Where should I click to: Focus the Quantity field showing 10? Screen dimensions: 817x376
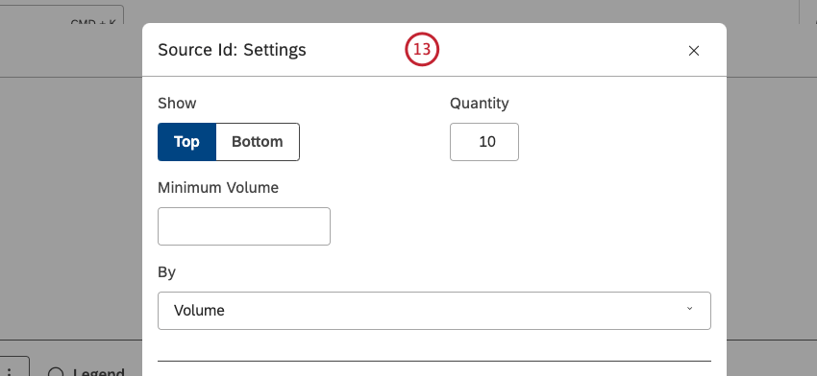pos(484,142)
